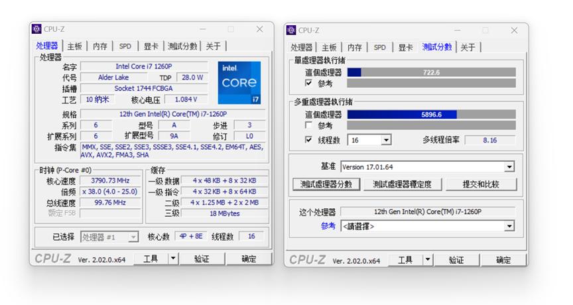The image size is (573, 305).
Task: Expand the 工具 arrow in right window
Action: 428,260
